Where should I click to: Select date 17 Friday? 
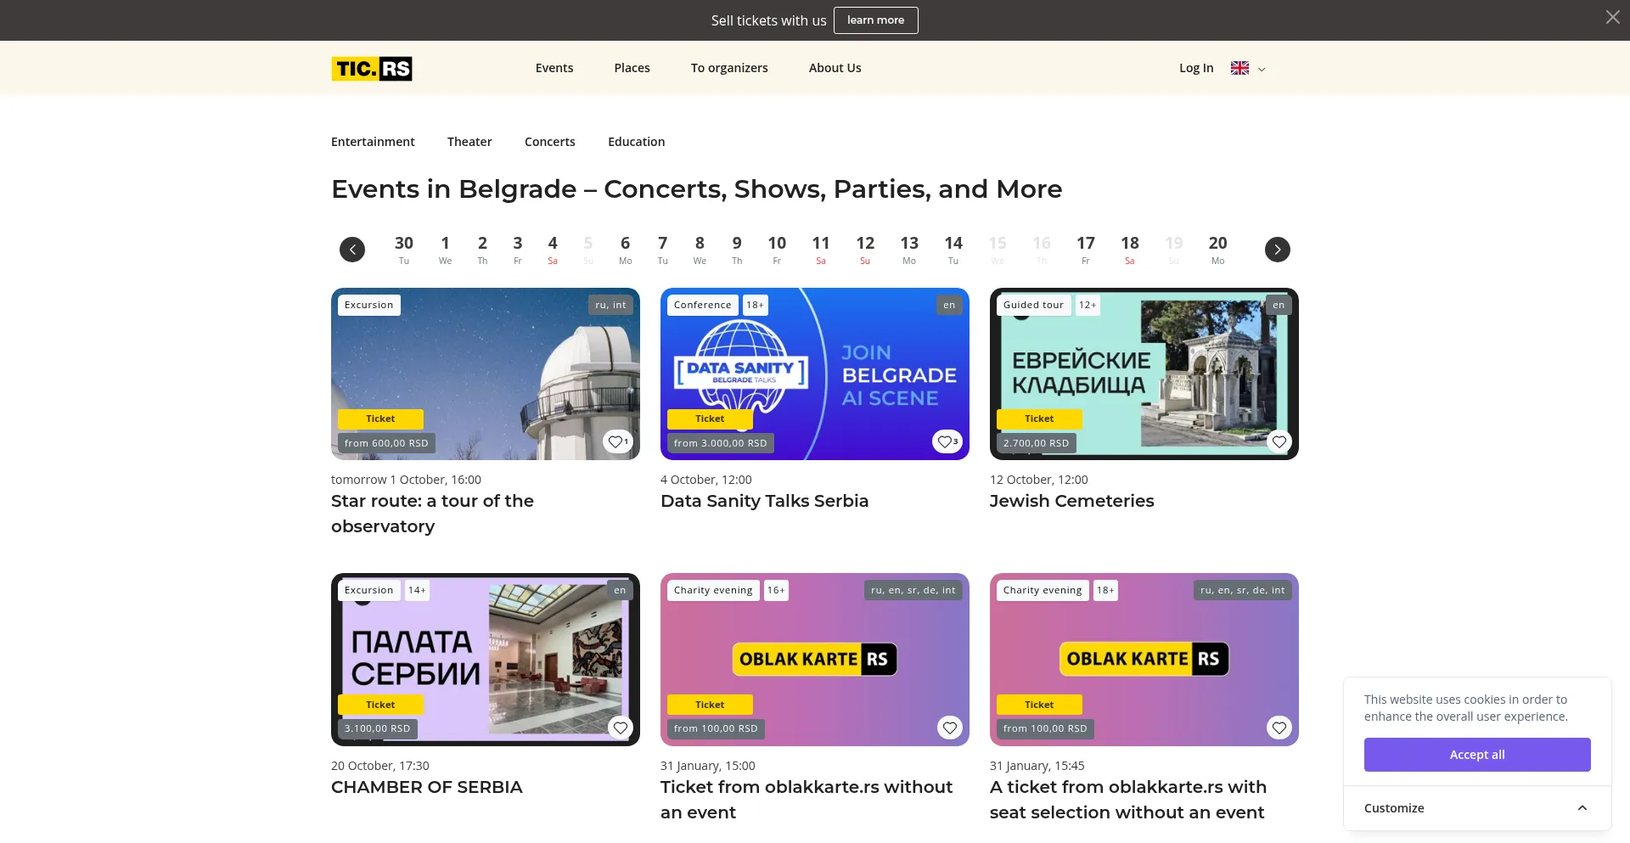[1086, 250]
